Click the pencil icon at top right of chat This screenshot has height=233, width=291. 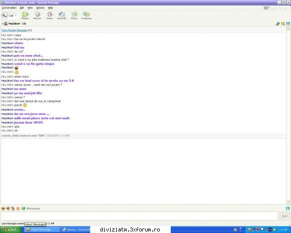pyautogui.click(x=278, y=24)
